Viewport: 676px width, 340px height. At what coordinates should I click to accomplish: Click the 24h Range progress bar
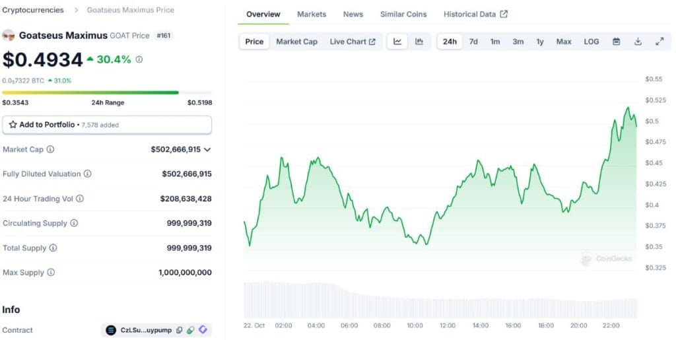[107, 92]
